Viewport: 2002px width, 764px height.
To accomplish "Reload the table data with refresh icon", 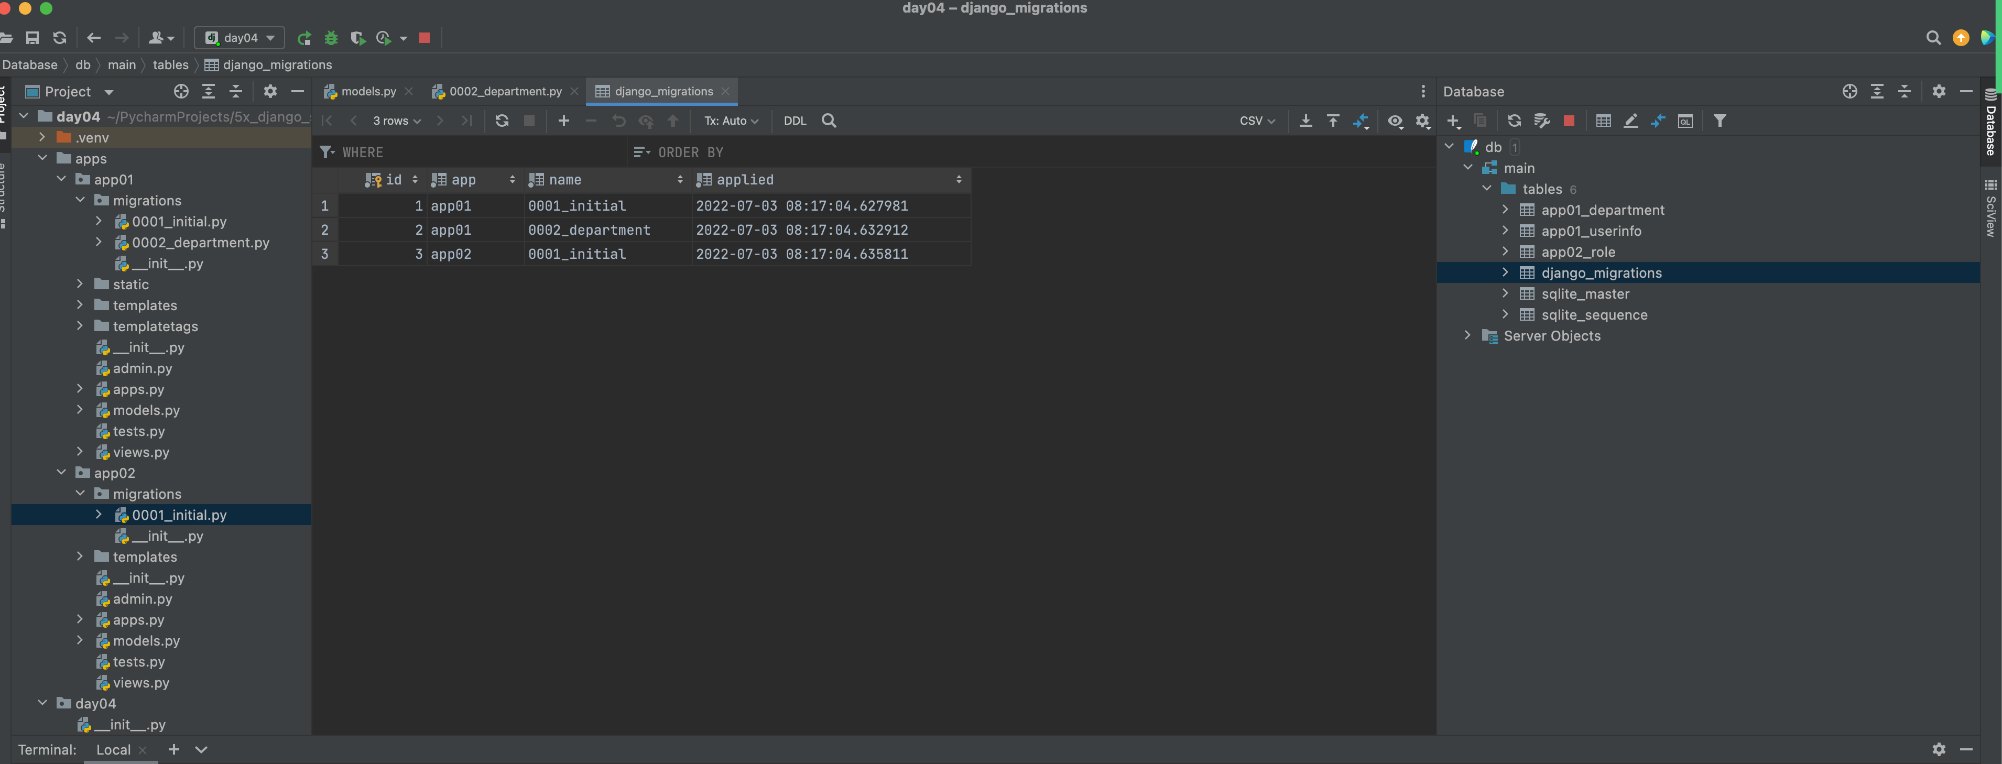I will tap(502, 121).
